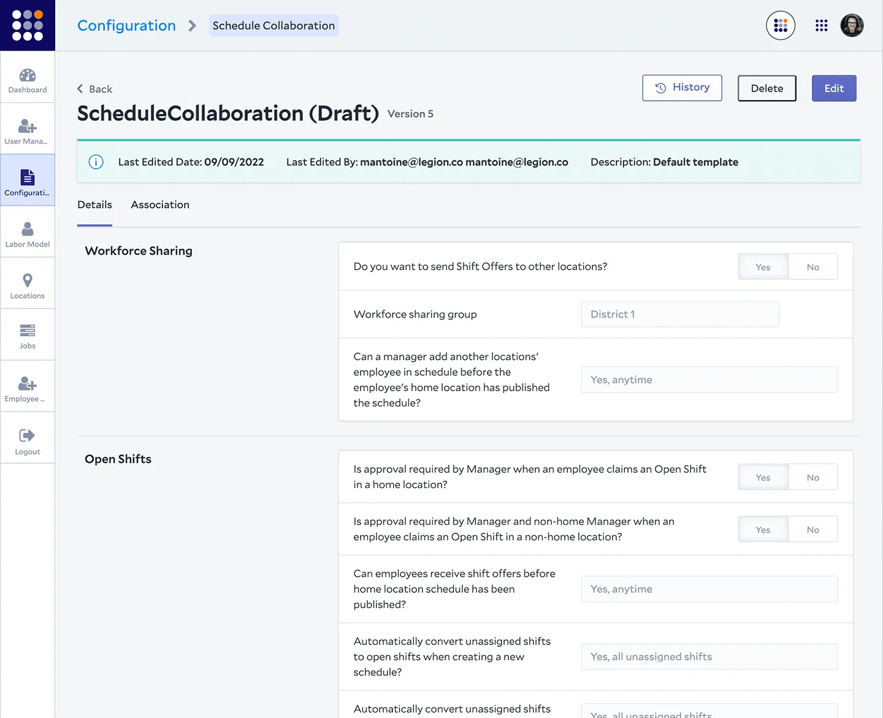
Task: Open the nine-dot apps grid icon
Action: pos(821,26)
